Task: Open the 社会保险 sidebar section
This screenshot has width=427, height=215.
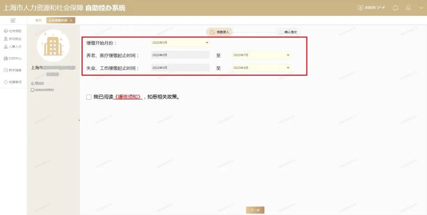Action: [x=13, y=31]
